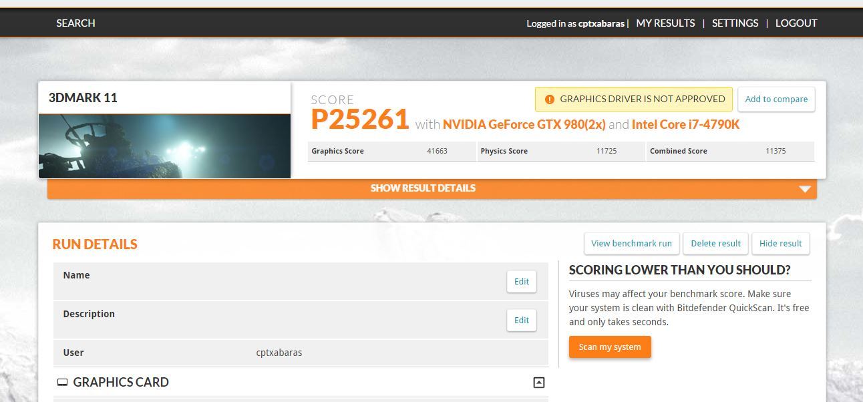863x402 pixels.
Task: Click Physics Score value 11725
Action: pyautogui.click(x=607, y=151)
